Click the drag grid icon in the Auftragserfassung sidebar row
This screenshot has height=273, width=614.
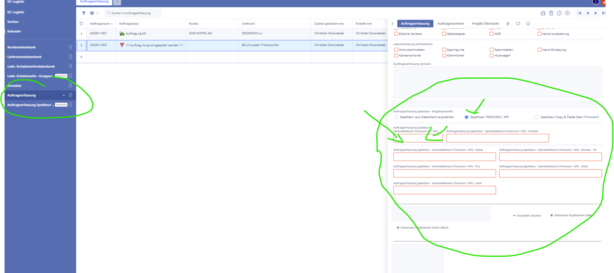coord(70,95)
